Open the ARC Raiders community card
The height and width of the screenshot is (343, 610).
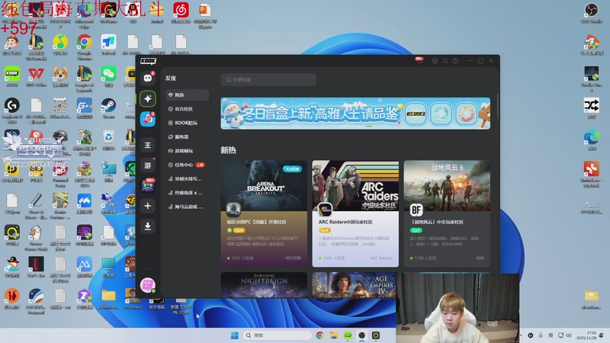click(355, 213)
